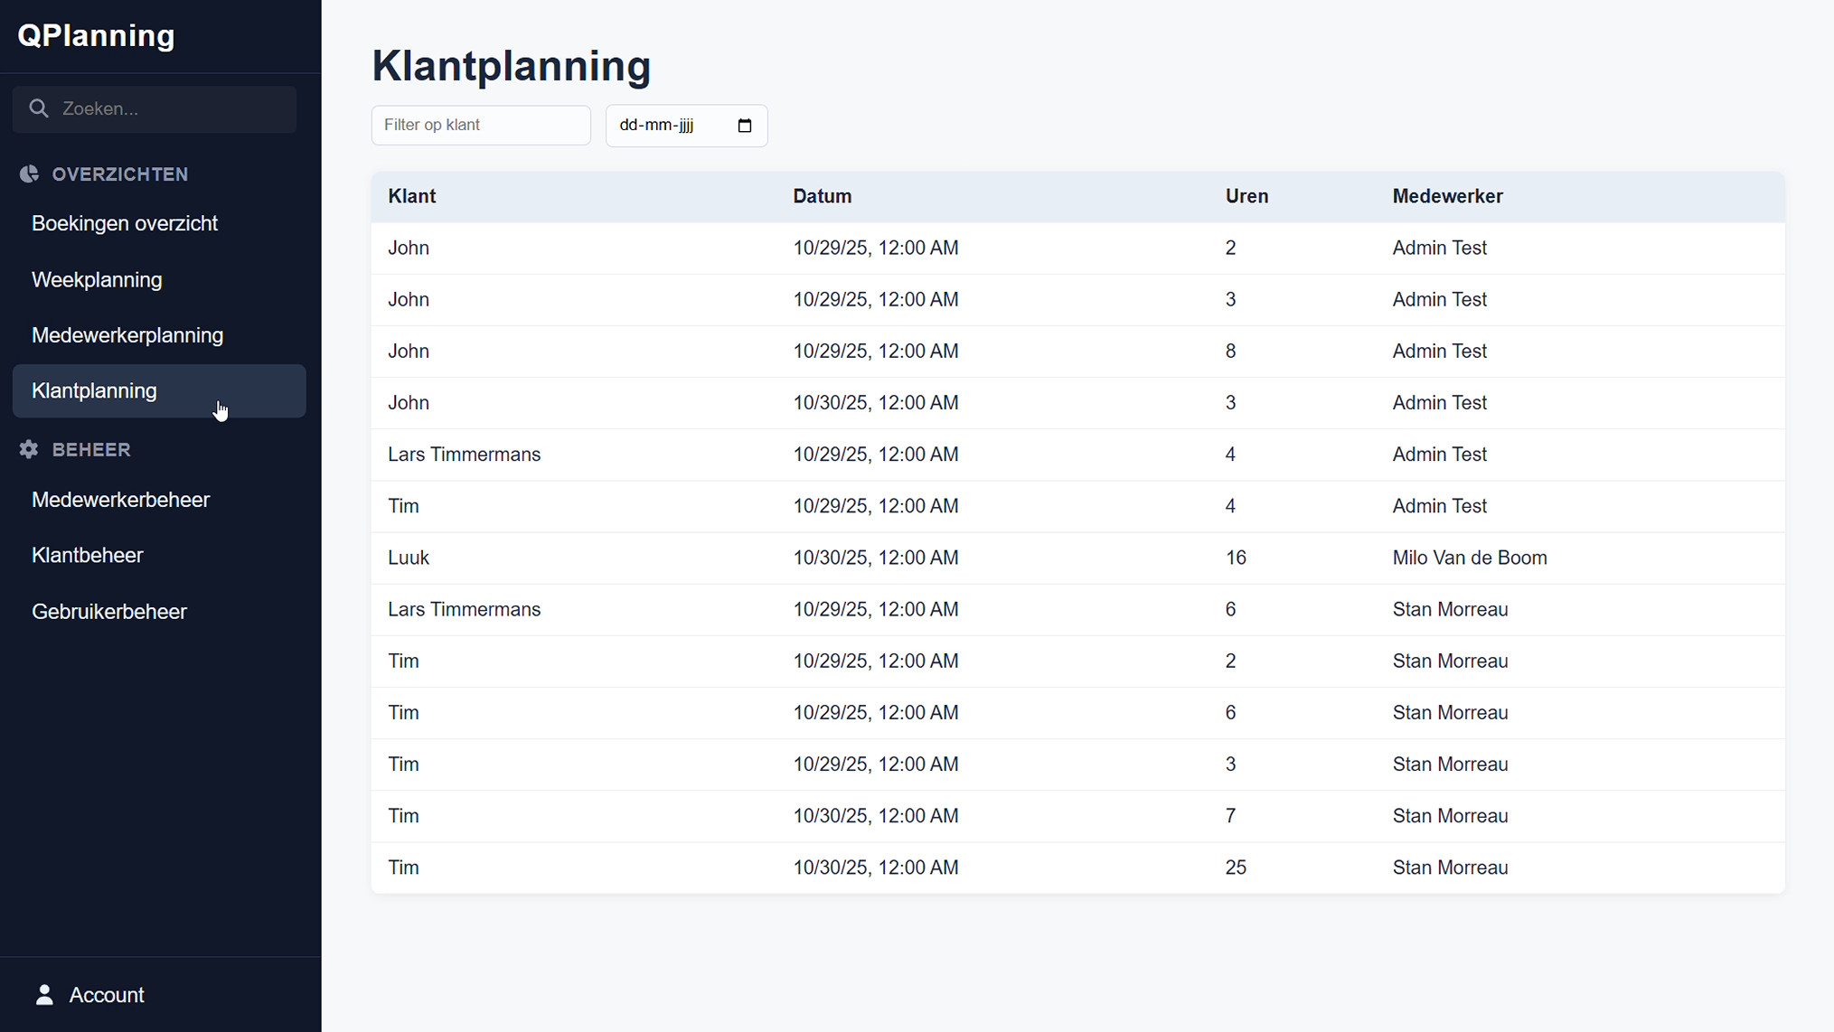Click the dd-mm-jjjj date input

coord(687,126)
